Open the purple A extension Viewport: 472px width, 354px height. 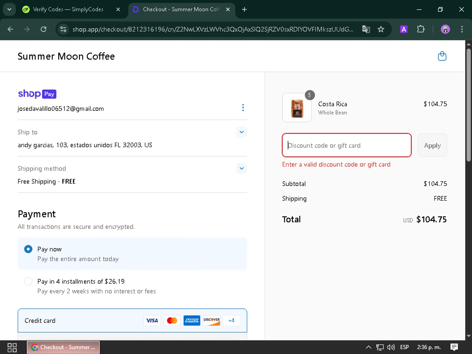[404, 29]
